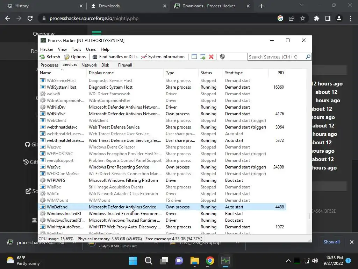
Task: Sort by Display name column header
Action: tap(125, 73)
